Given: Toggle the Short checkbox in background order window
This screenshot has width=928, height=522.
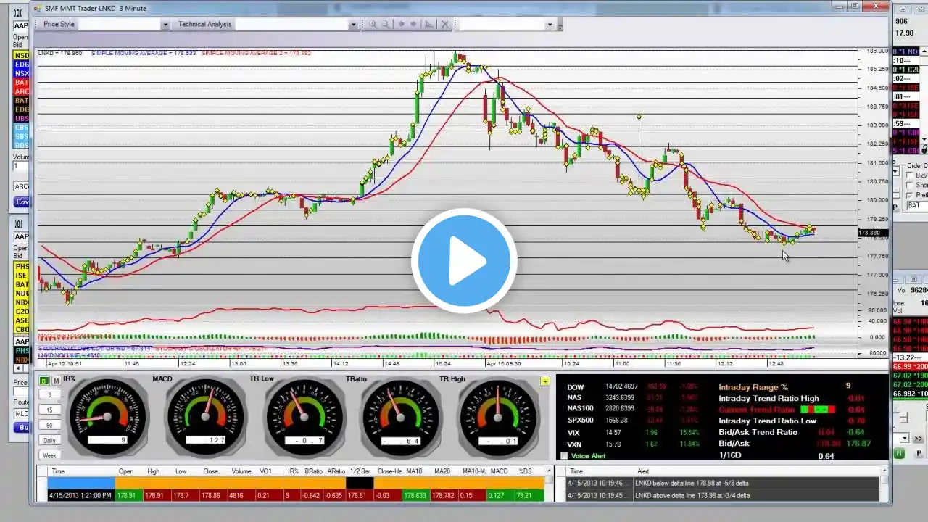Looking at the screenshot, I should pos(911,185).
